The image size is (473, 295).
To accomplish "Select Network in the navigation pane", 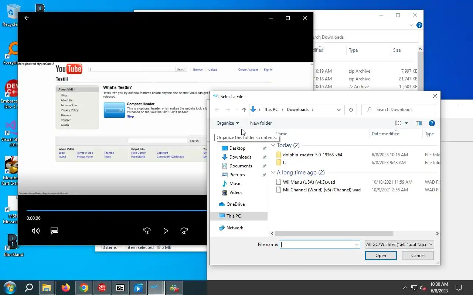I will tap(235, 228).
